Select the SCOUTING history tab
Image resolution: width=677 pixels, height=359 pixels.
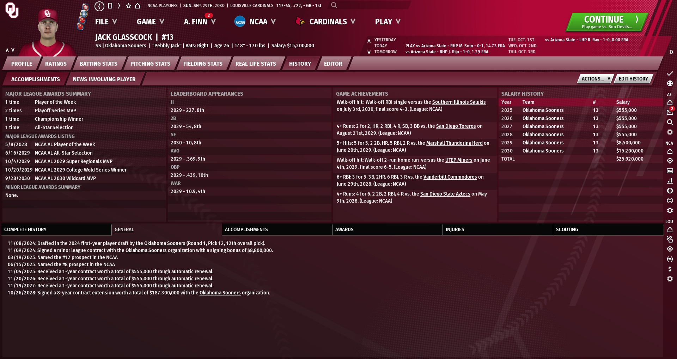point(608,229)
